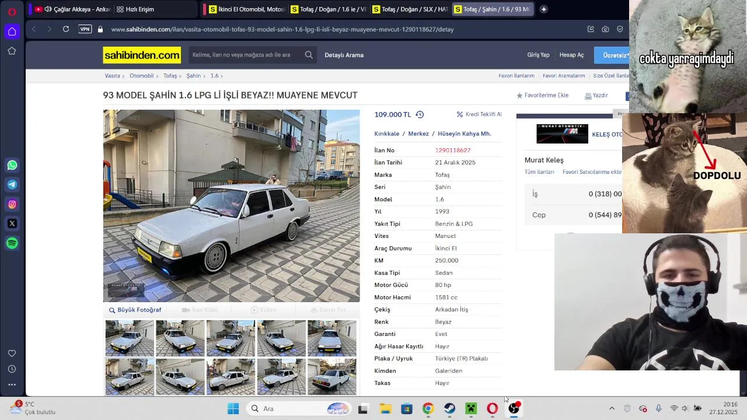Open Favori İlanlarım link
The width and height of the screenshot is (747, 420).
click(x=516, y=76)
